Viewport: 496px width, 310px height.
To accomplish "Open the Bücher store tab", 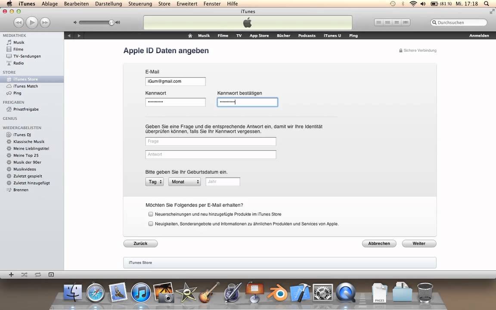I will tap(283, 36).
